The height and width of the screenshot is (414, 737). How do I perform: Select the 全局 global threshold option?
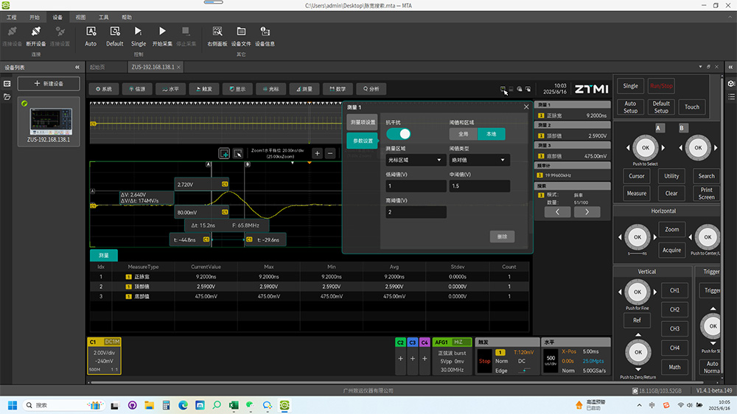464,134
